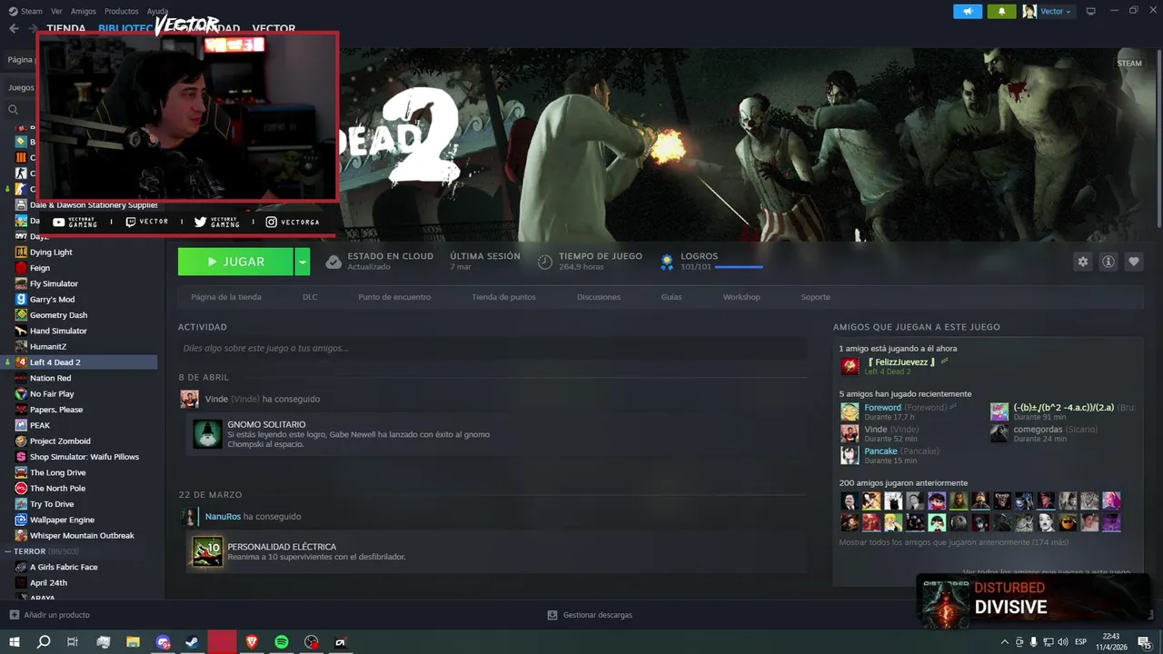Open the Guías tab
Viewport: 1163px width, 654px height.
click(671, 297)
